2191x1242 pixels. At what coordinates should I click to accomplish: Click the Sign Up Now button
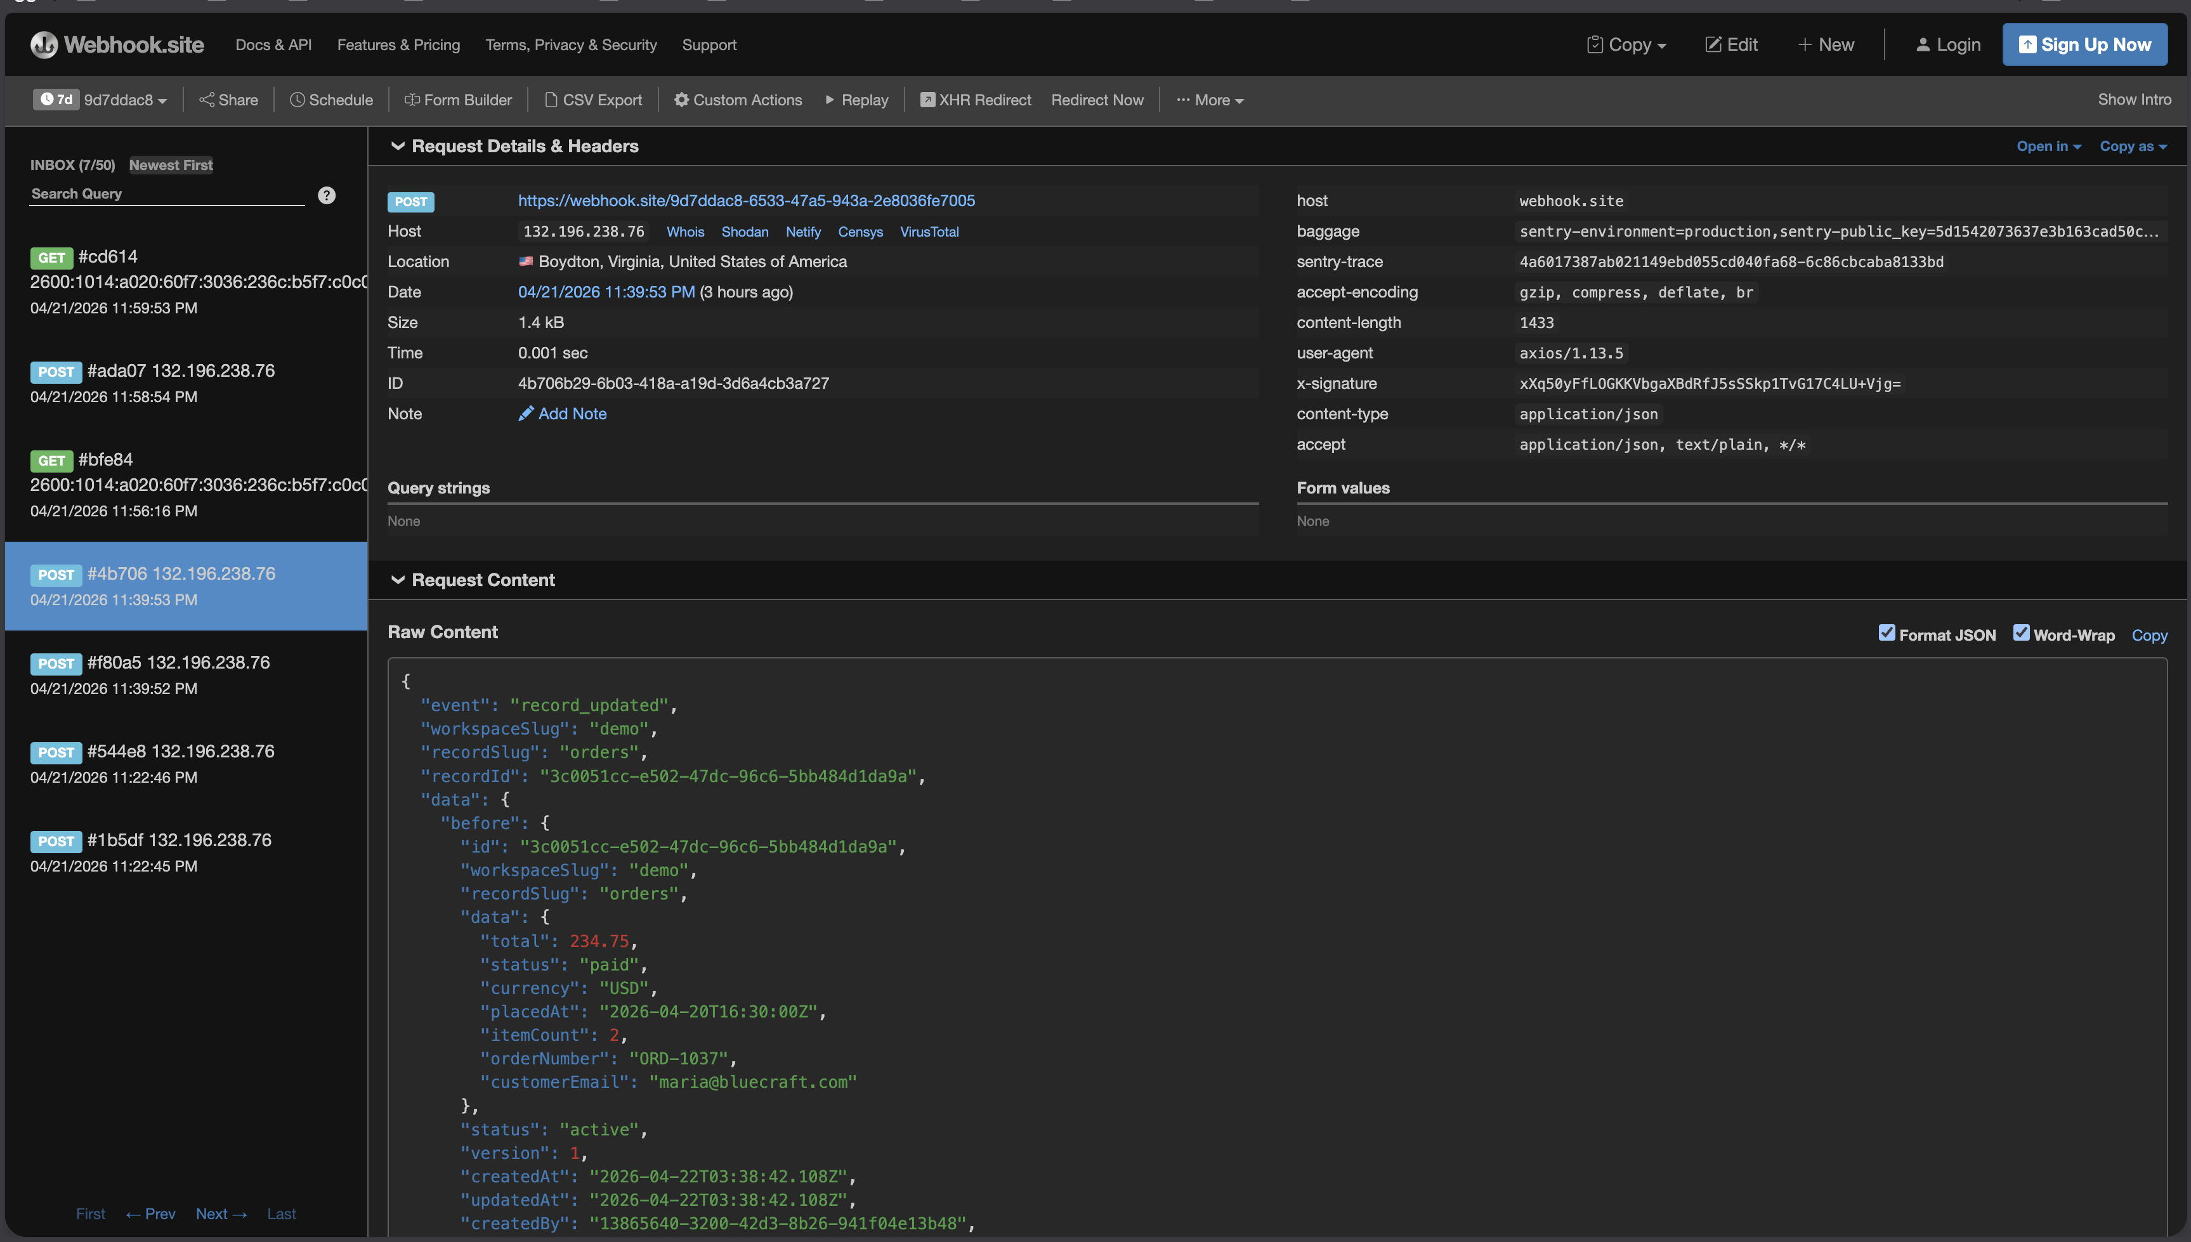tap(2084, 45)
